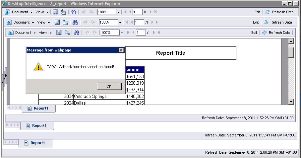Screen dimensions: 301x158
Task: Click Edit link in the third toolbar row
Action: click(x=254, y=33)
